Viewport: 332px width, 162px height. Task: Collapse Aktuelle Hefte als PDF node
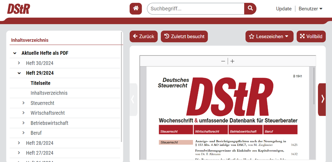coord(15,53)
